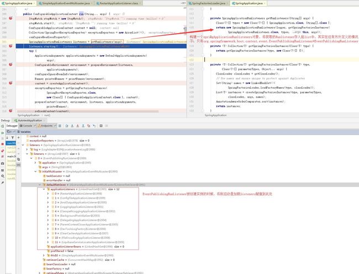Click left editor horizontal scrollbar
The image size is (359, 274).
87,111
